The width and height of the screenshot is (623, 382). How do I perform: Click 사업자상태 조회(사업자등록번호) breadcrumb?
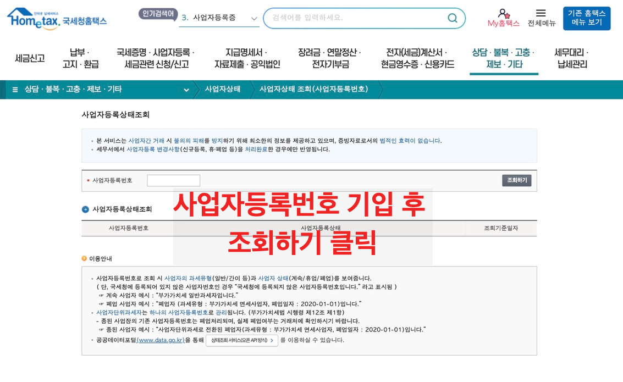pos(313,89)
